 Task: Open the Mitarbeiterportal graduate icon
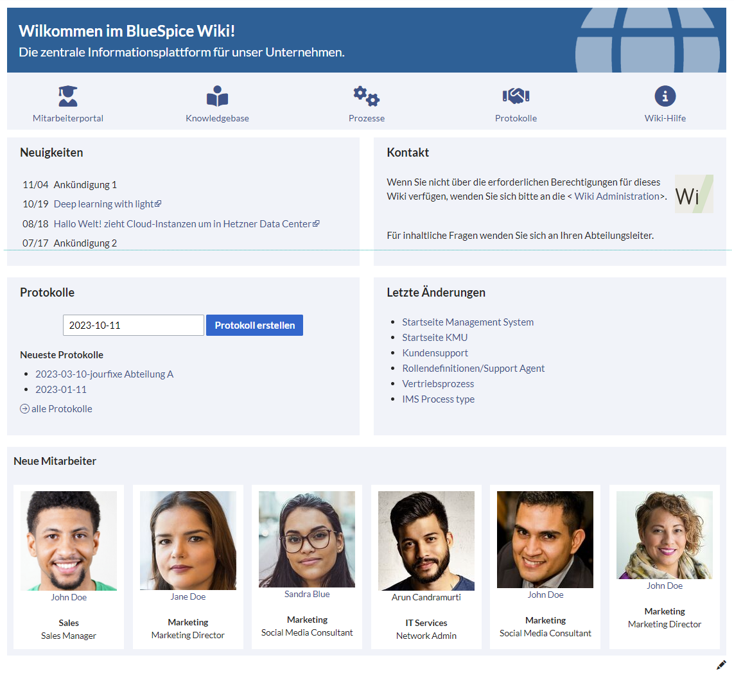[x=68, y=96]
